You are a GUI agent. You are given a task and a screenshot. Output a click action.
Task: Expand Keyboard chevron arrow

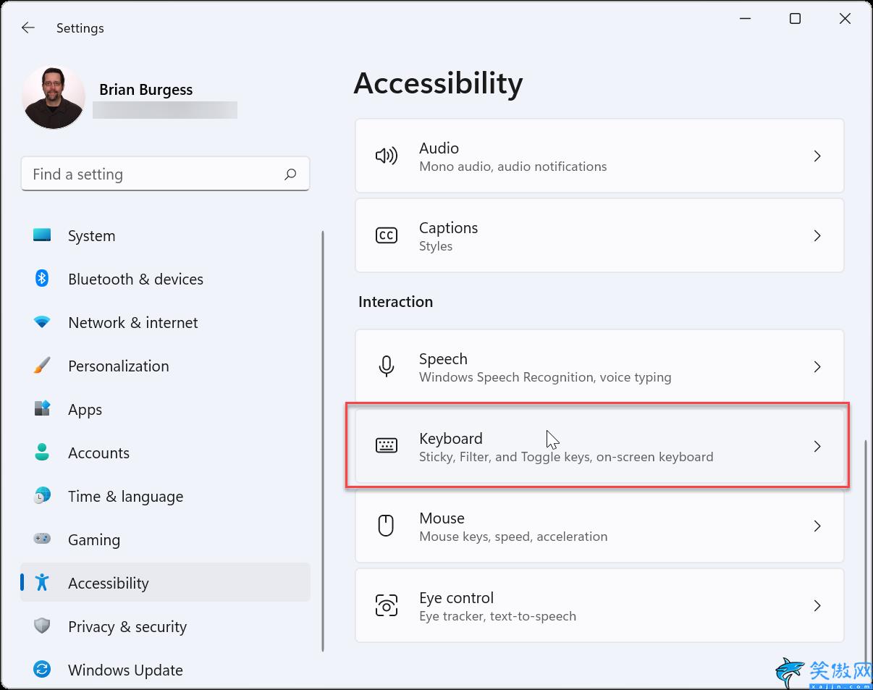coord(817,446)
